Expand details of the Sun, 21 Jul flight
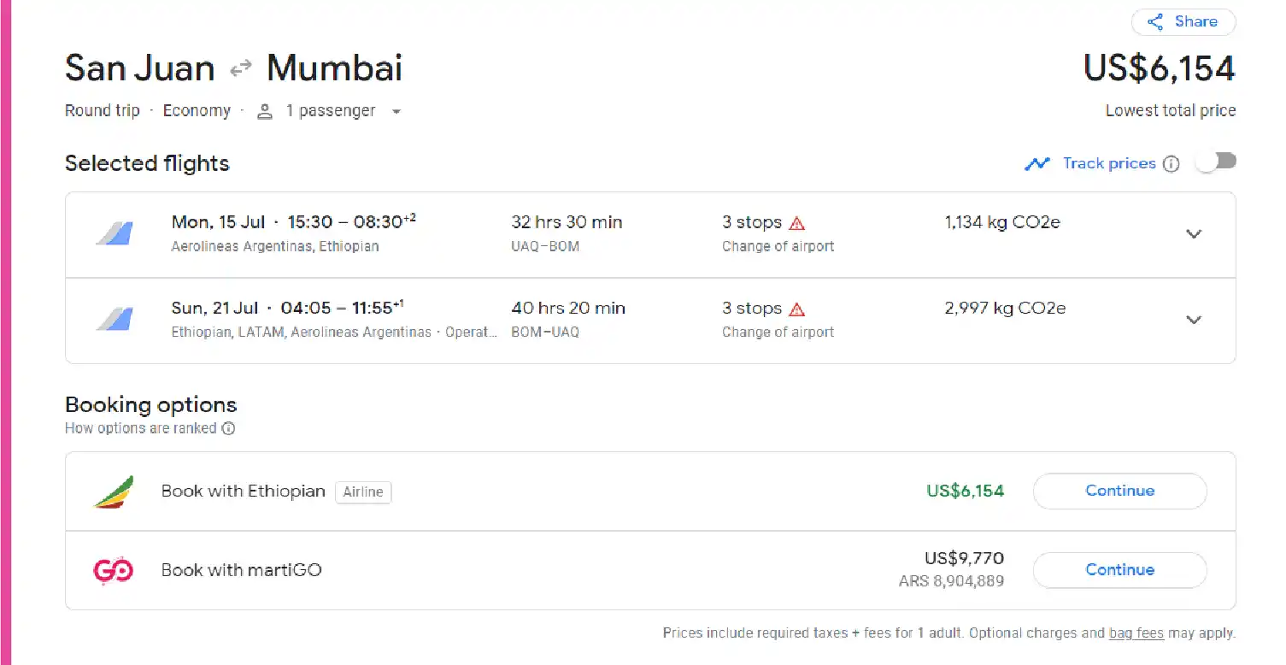 (1194, 320)
